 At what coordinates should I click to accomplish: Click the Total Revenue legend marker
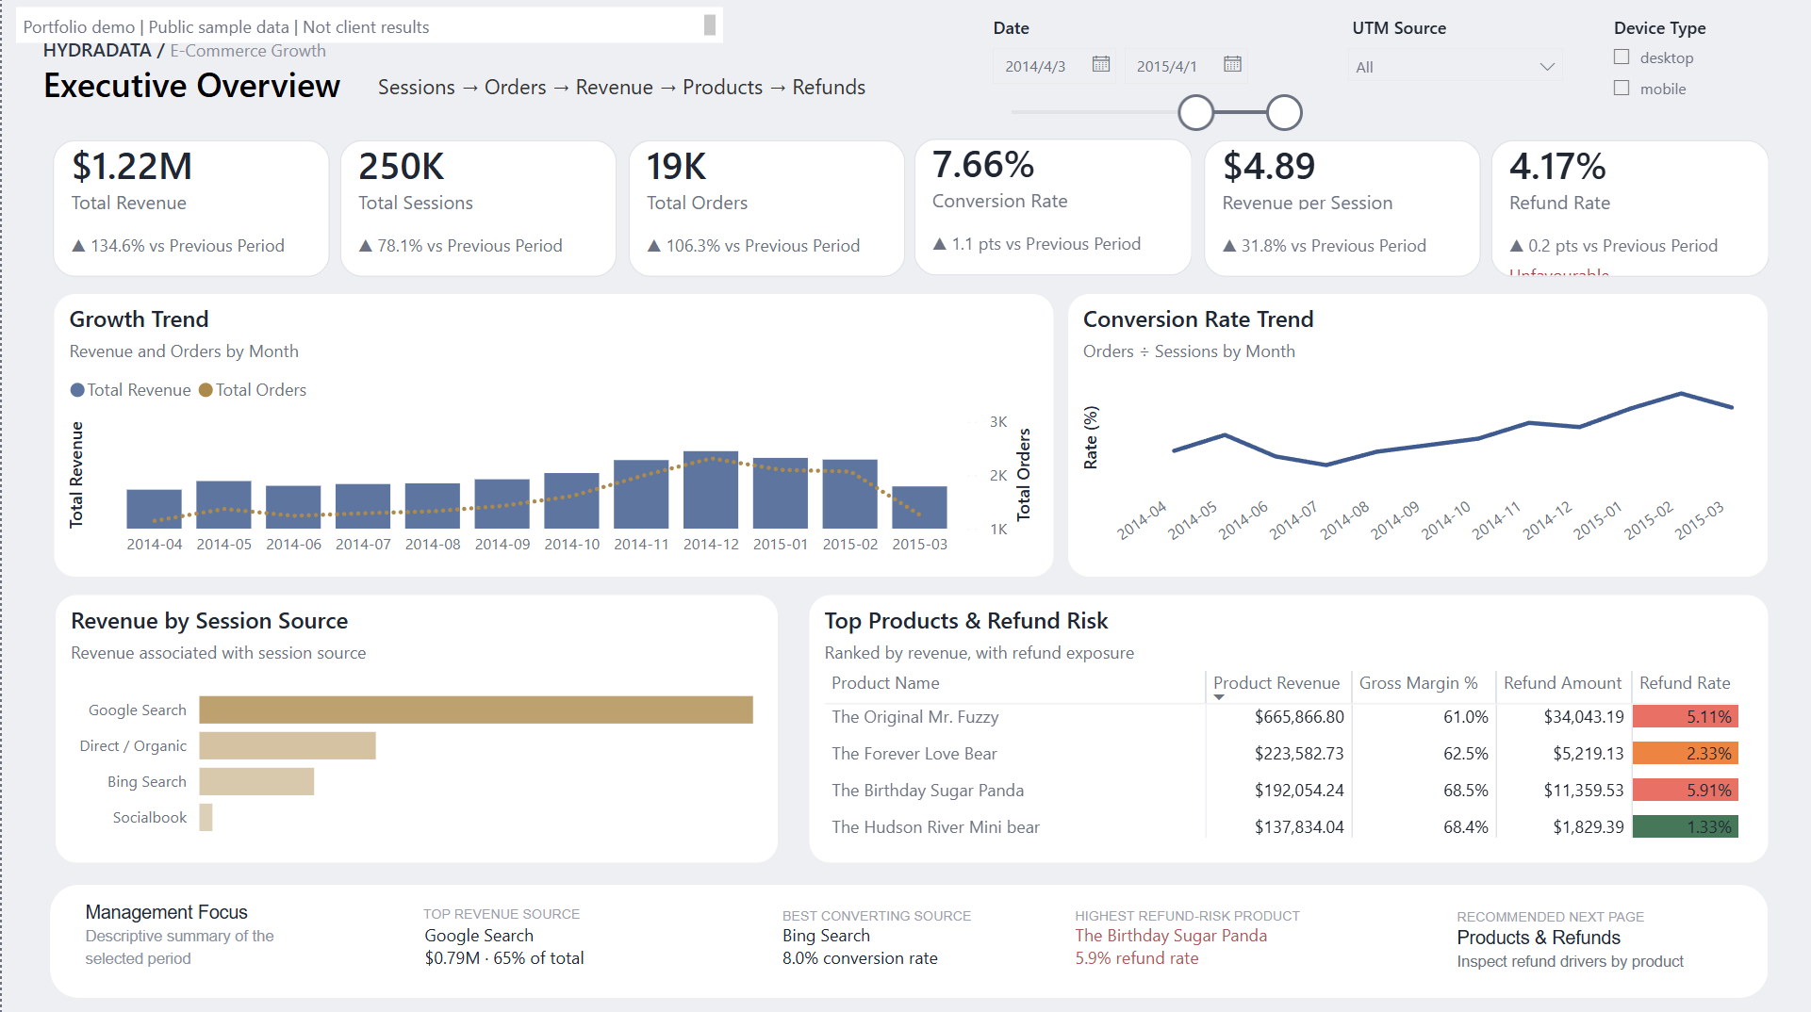pyautogui.click(x=77, y=390)
